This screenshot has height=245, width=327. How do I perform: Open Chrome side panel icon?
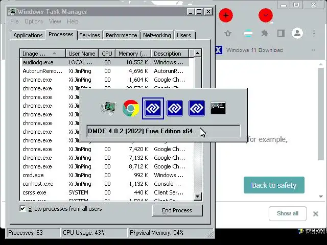click(x=281, y=33)
